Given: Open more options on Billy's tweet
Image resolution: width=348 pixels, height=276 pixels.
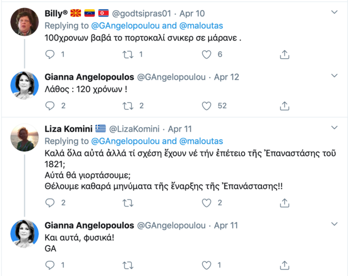Looking at the screenshot, I should click(x=334, y=12).
